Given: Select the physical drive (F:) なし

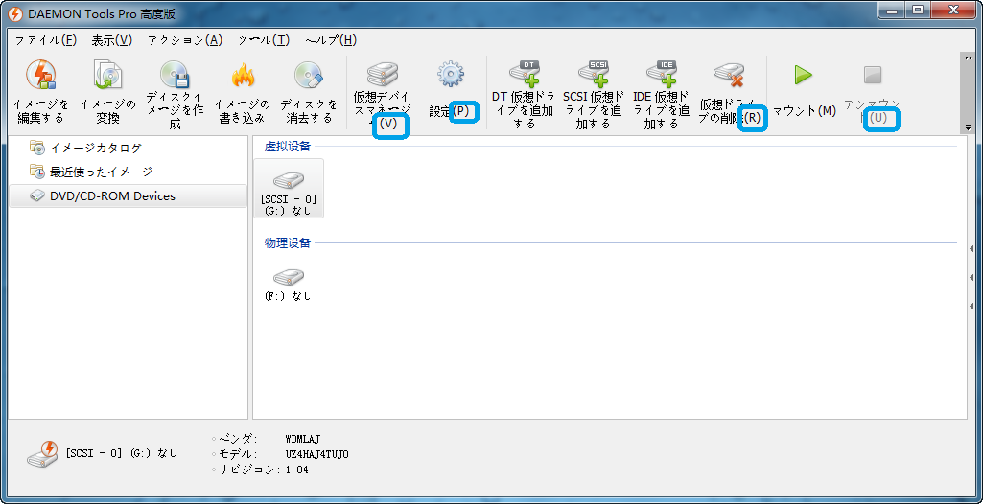Looking at the screenshot, I should 288,285.
